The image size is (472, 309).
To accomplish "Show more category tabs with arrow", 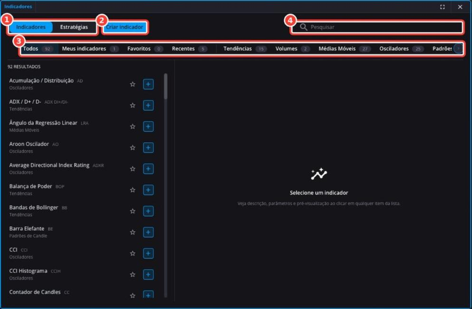I will click(458, 48).
